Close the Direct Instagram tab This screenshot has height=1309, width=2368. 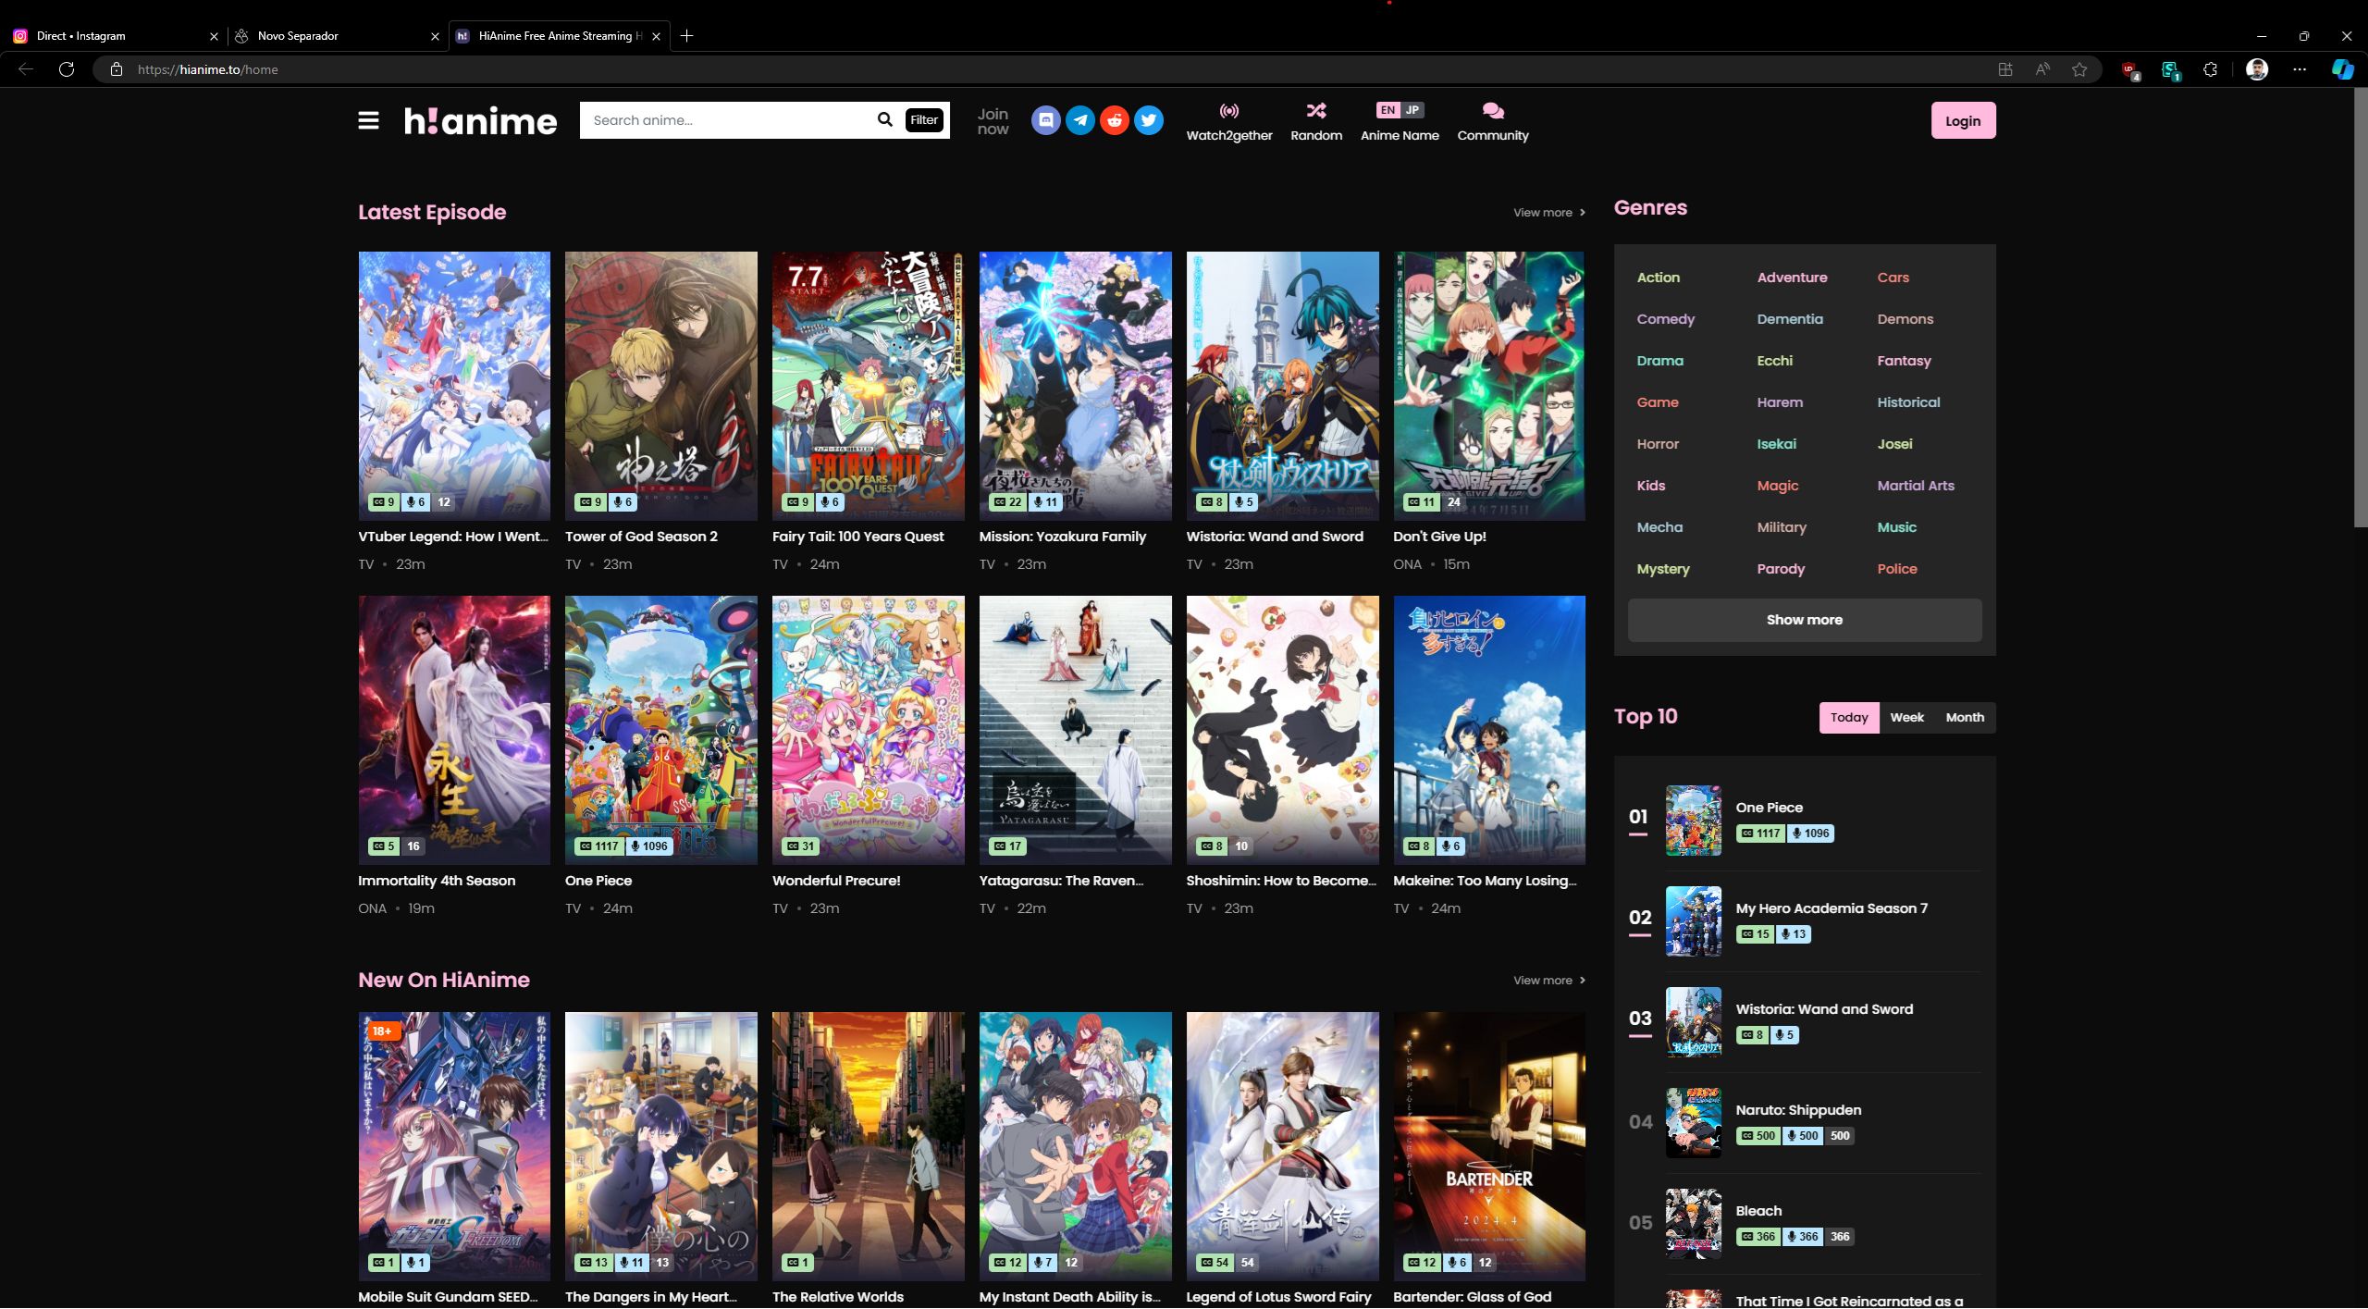point(214,36)
